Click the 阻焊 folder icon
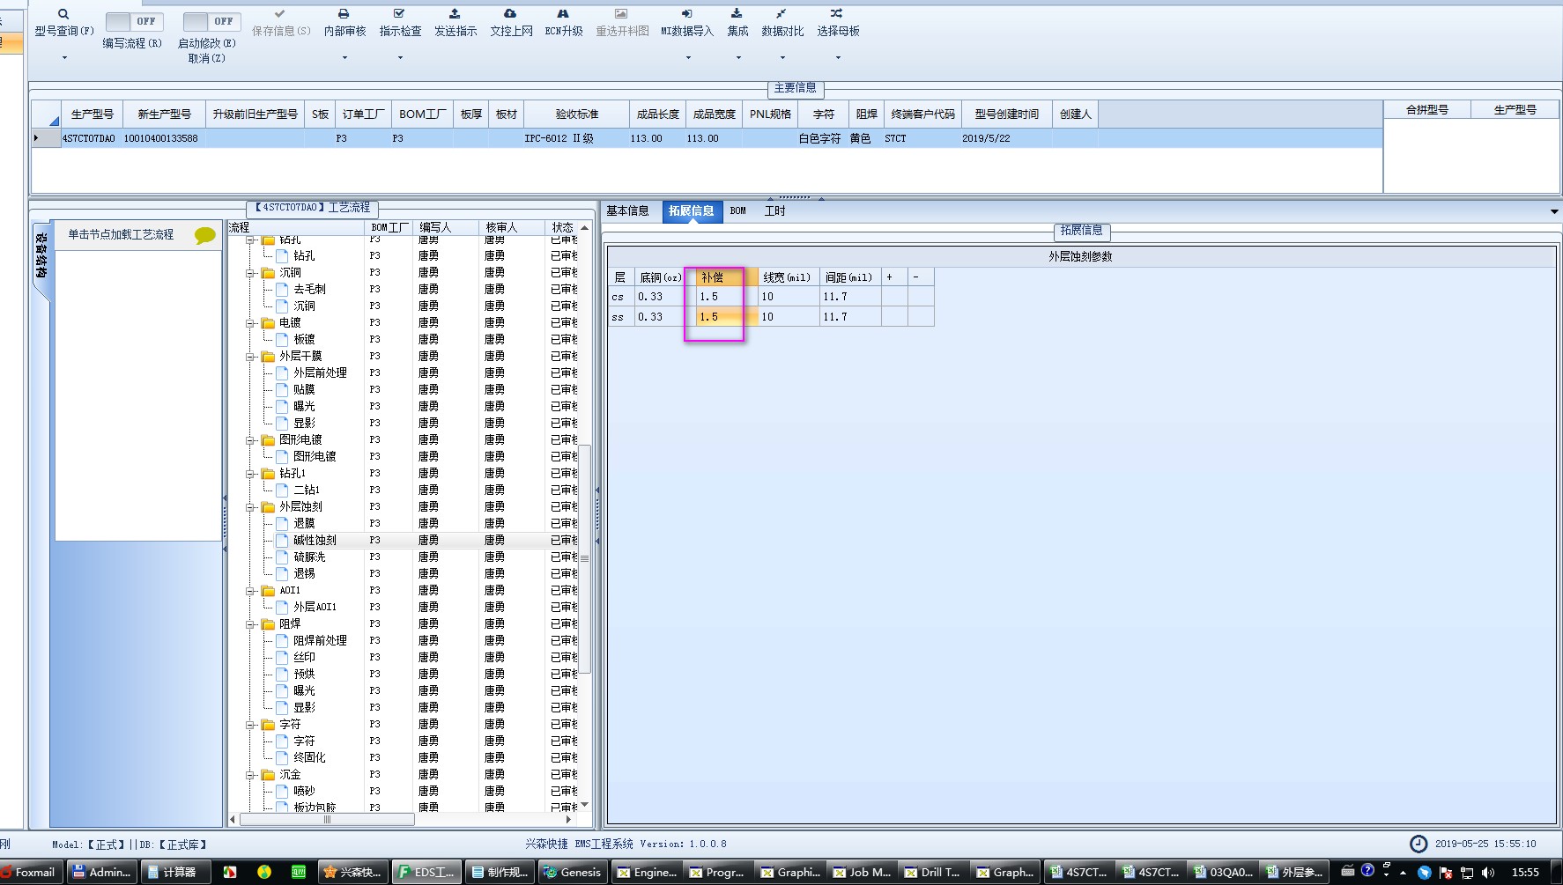 269,623
